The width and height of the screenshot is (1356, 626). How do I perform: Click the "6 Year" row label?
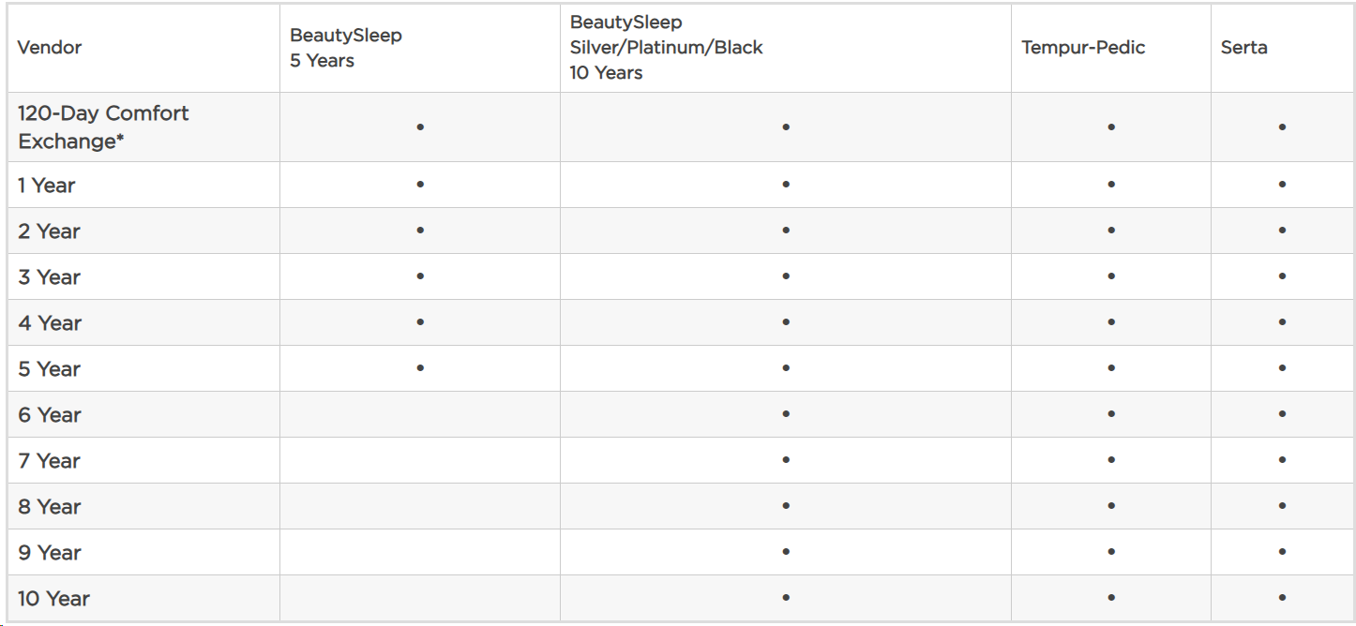click(50, 415)
